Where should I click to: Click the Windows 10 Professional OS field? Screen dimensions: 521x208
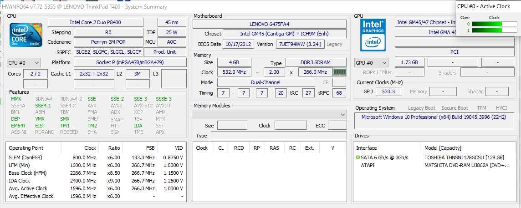(434, 121)
